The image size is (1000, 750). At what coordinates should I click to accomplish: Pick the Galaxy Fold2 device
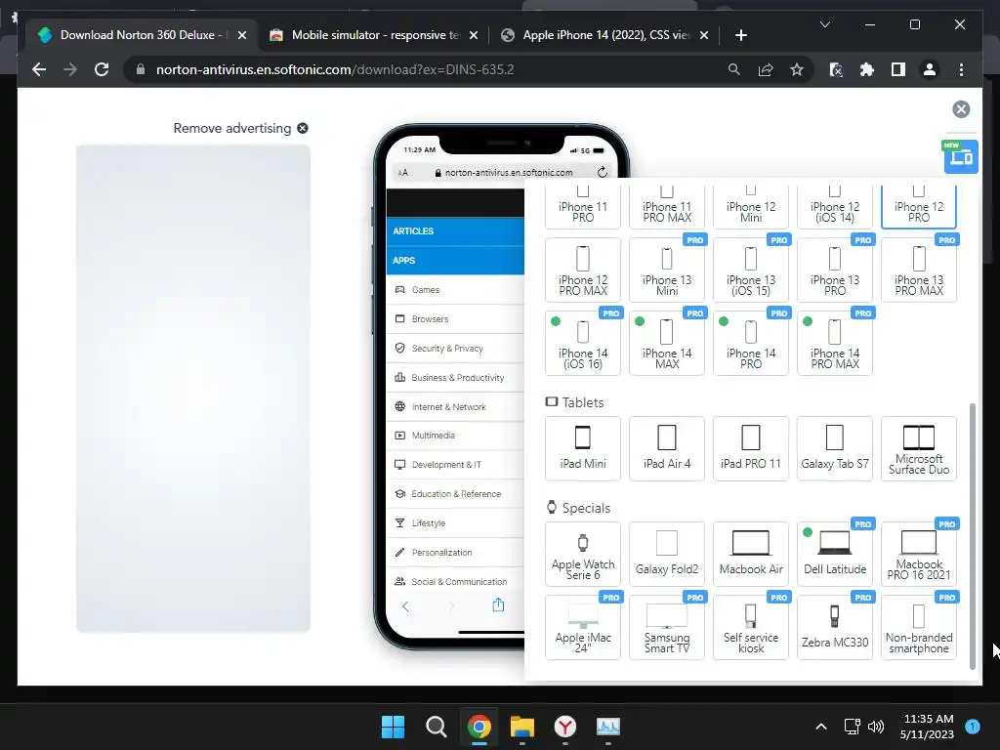(x=666, y=554)
